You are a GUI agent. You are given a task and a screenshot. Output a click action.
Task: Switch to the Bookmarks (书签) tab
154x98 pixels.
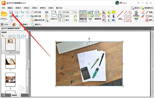point(4,95)
